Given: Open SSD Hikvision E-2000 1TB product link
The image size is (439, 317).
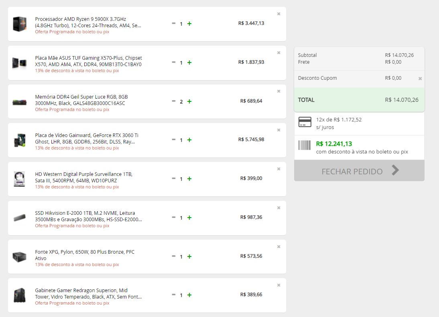Looking at the screenshot, I should coord(88,216).
